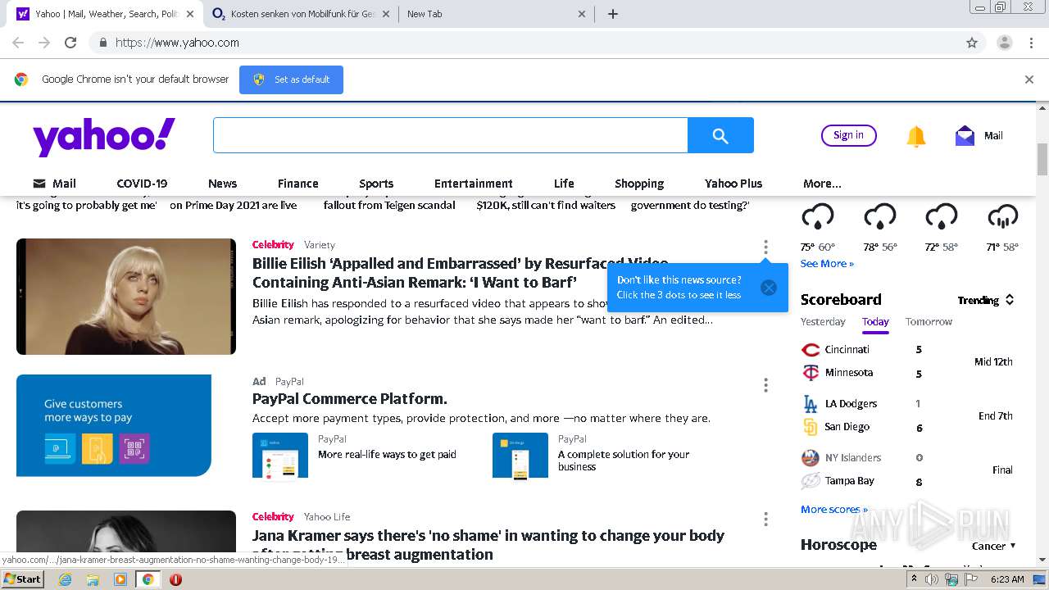Click the blue search magnifier button
Image resolution: width=1049 pixels, height=590 pixels.
[x=720, y=135]
